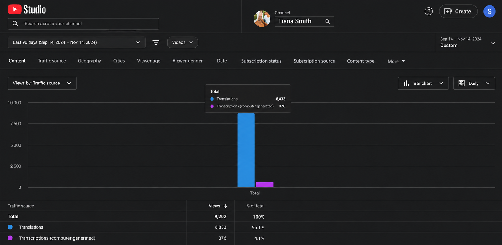This screenshot has width=502, height=245.
Task: Switch to the Traffic source tab
Action: point(52,61)
